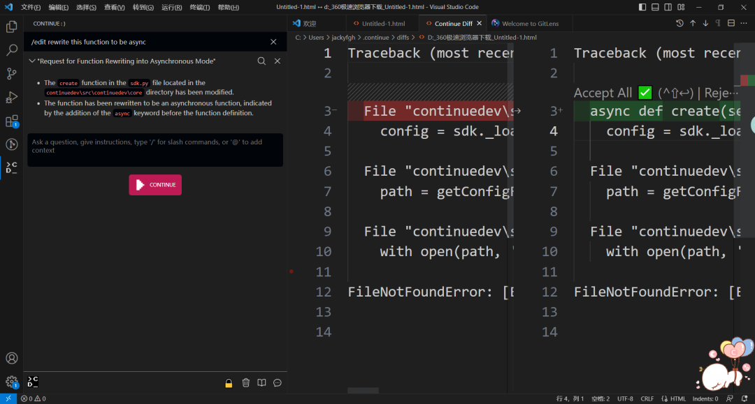755x404 pixels.
Task: Go to next diff change arrow
Action: pos(705,23)
